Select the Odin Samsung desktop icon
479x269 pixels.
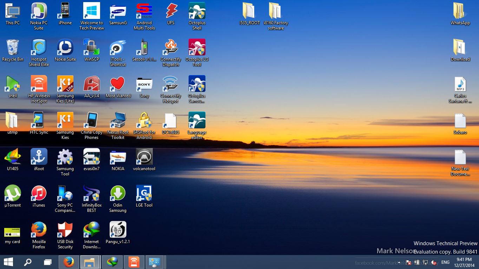(118, 199)
